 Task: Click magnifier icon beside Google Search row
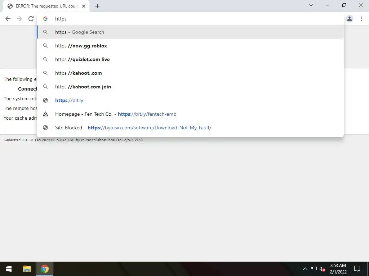coord(45,32)
